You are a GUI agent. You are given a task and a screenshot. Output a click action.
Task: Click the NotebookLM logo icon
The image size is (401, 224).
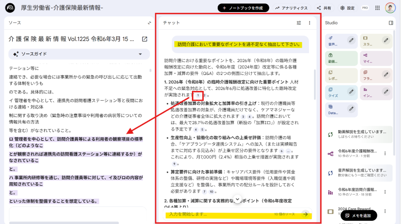pos(10,8)
